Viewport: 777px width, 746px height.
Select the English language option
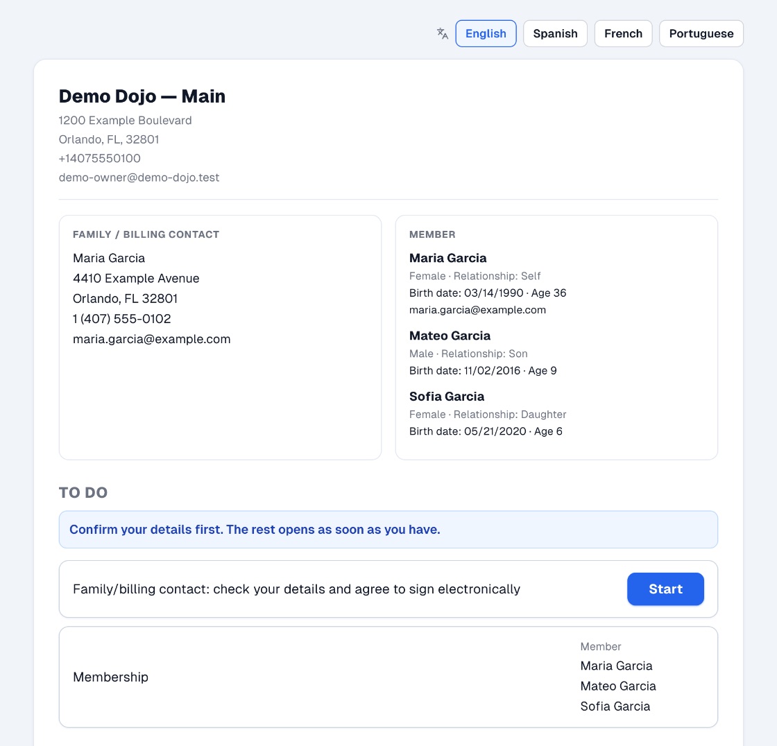(486, 34)
